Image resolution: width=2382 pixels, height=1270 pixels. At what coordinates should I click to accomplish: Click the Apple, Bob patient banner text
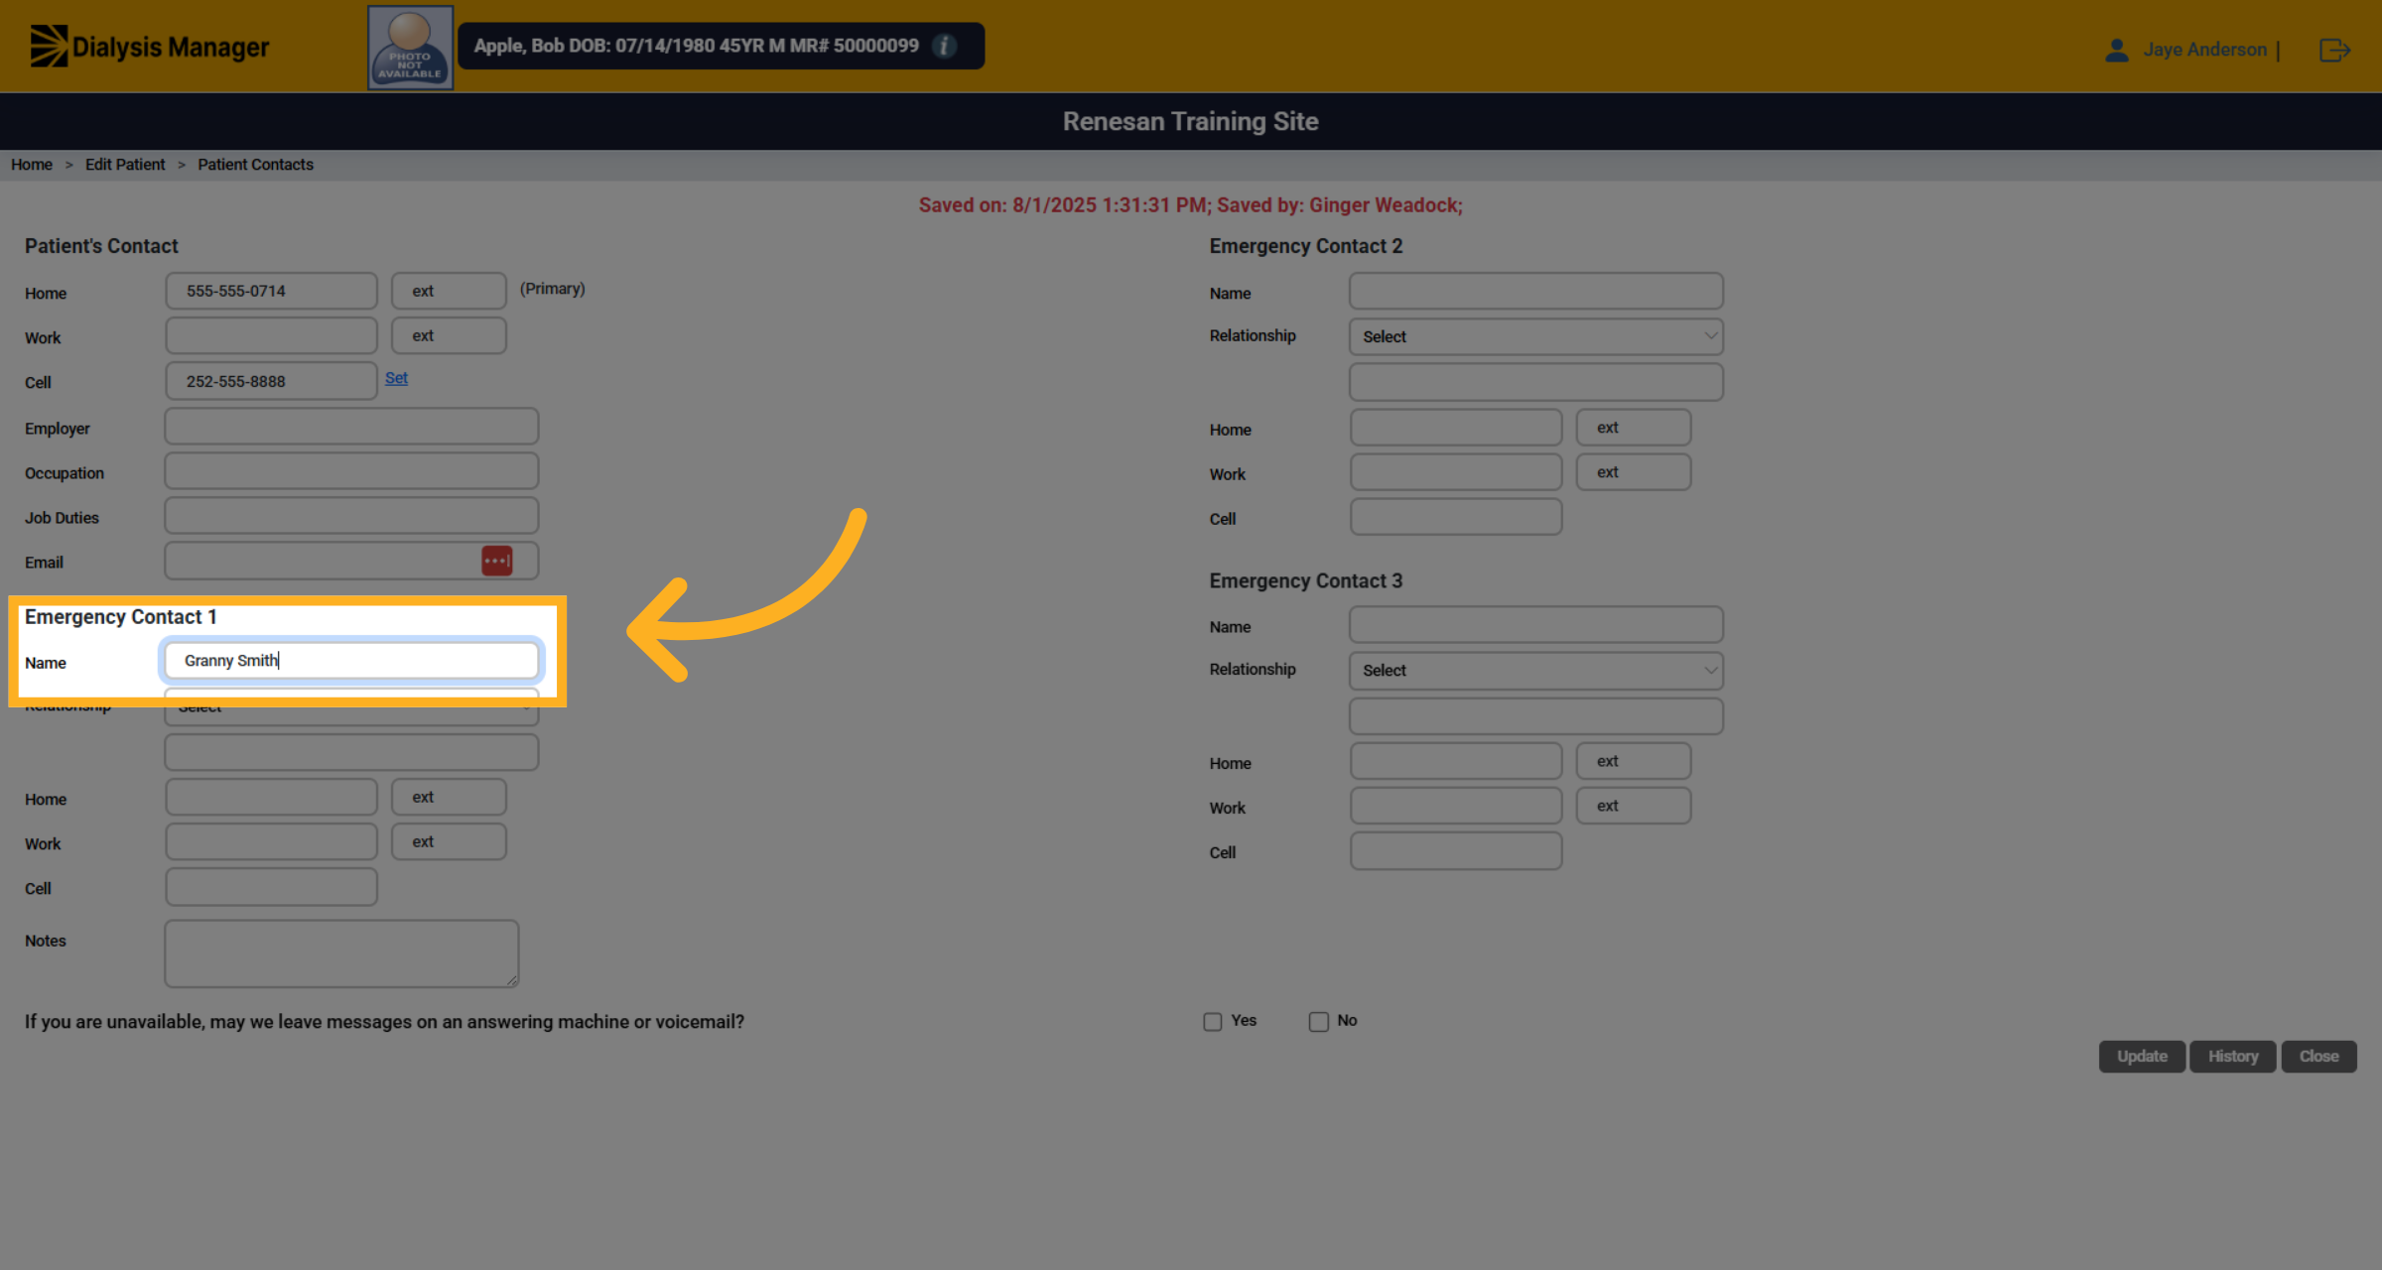pyautogui.click(x=696, y=46)
